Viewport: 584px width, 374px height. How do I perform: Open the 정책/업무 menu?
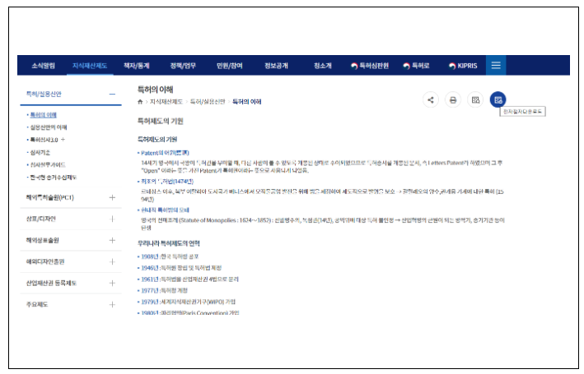[183, 66]
